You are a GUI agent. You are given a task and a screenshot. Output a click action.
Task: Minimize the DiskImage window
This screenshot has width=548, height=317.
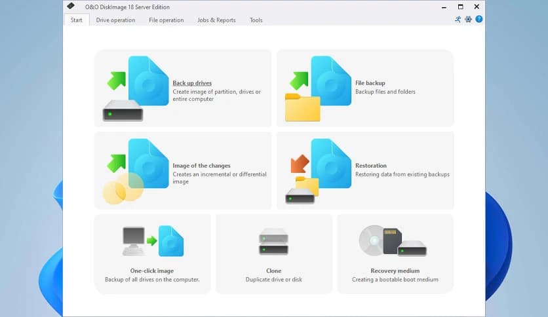444,7
